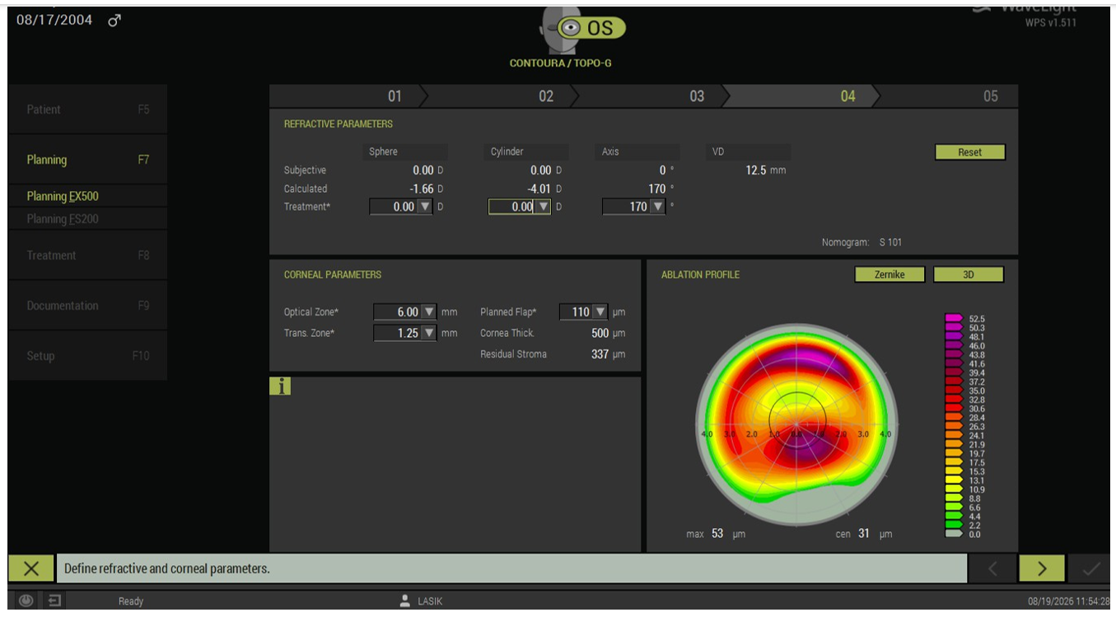This screenshot has width=1116, height=617.
Task: Advance with the yellow right arrow button
Action: [1042, 568]
